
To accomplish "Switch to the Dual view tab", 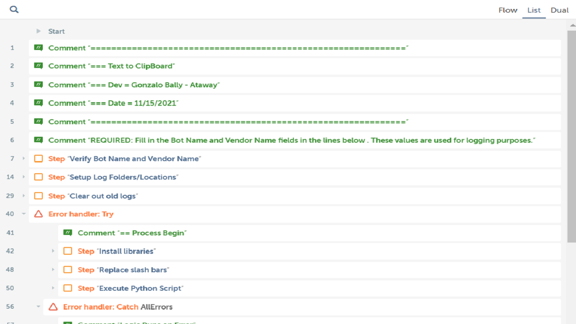I will click(560, 10).
